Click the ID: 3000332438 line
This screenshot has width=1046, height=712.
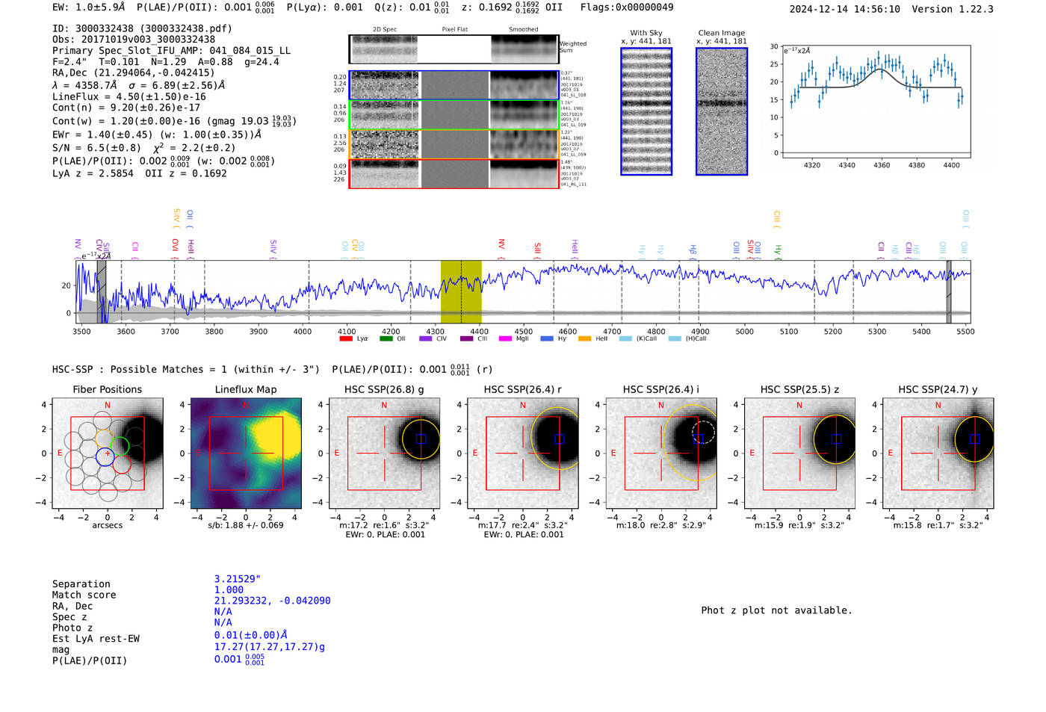tap(142, 28)
